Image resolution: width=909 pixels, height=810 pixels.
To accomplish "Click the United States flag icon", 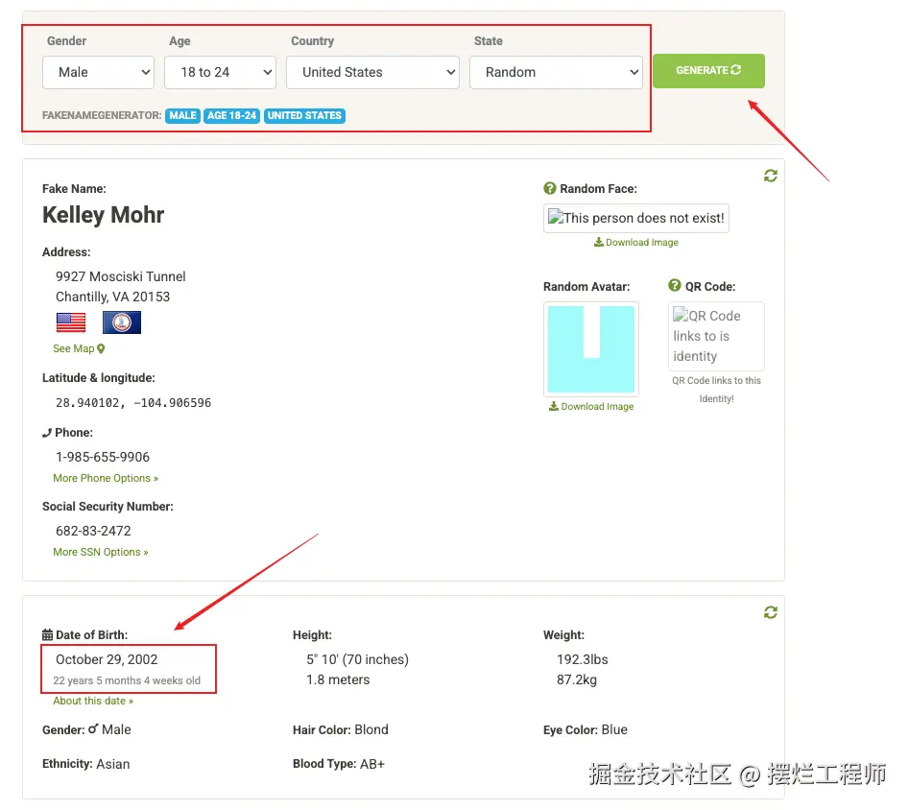I will [x=71, y=322].
